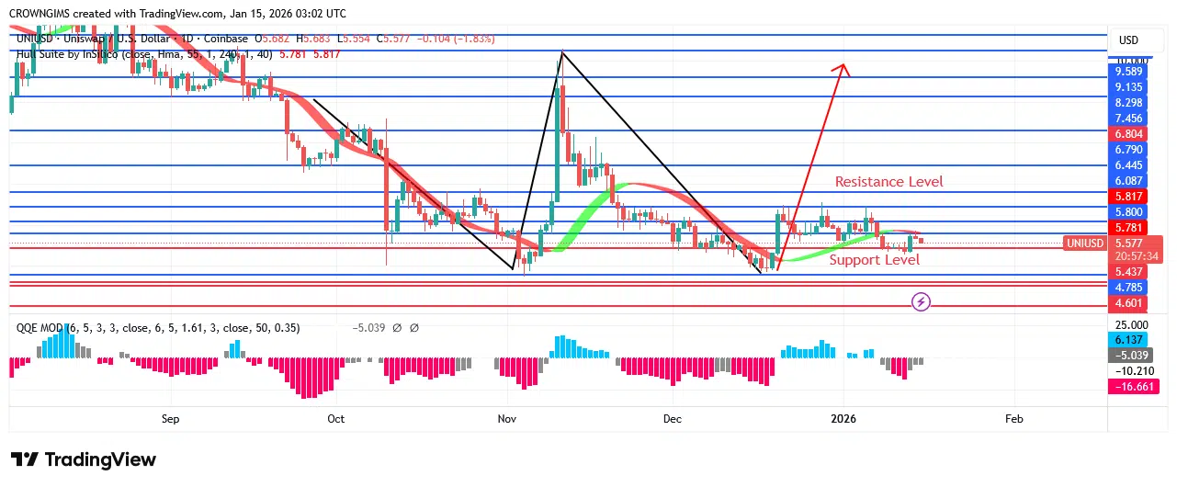
Task: Click the -5.039 label on indicator scale
Action: click(1128, 355)
